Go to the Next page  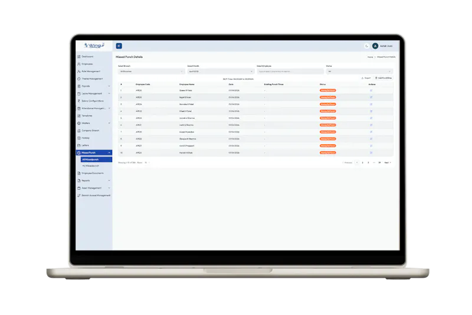(x=388, y=163)
